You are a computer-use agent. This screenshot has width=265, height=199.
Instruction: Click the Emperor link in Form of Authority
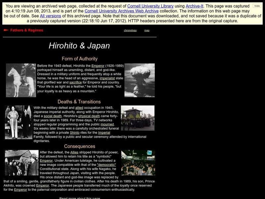[98, 66]
